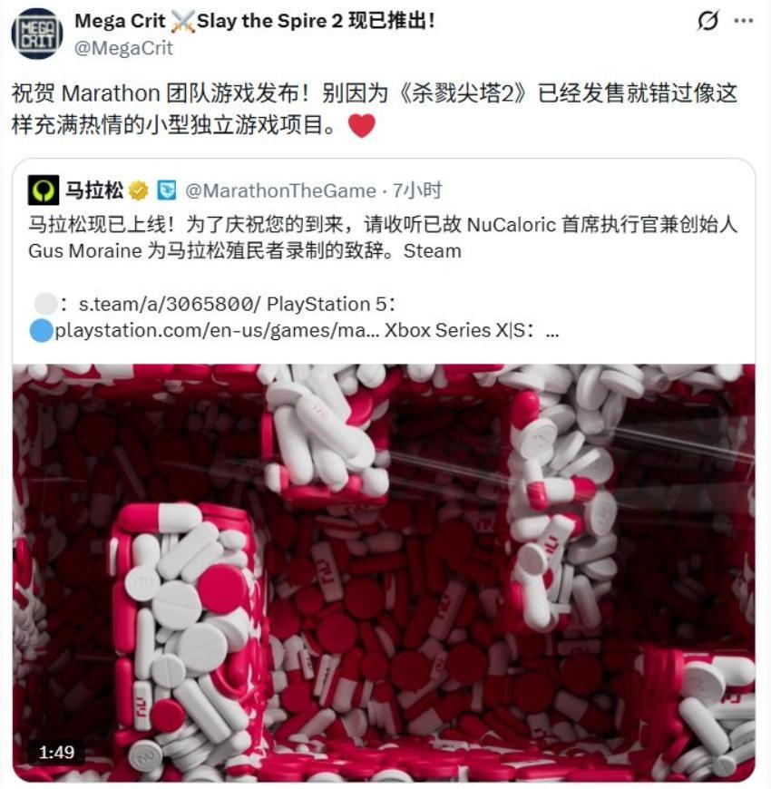
Task: Click the blue circle icon before PlayStation link
Action: point(41,331)
